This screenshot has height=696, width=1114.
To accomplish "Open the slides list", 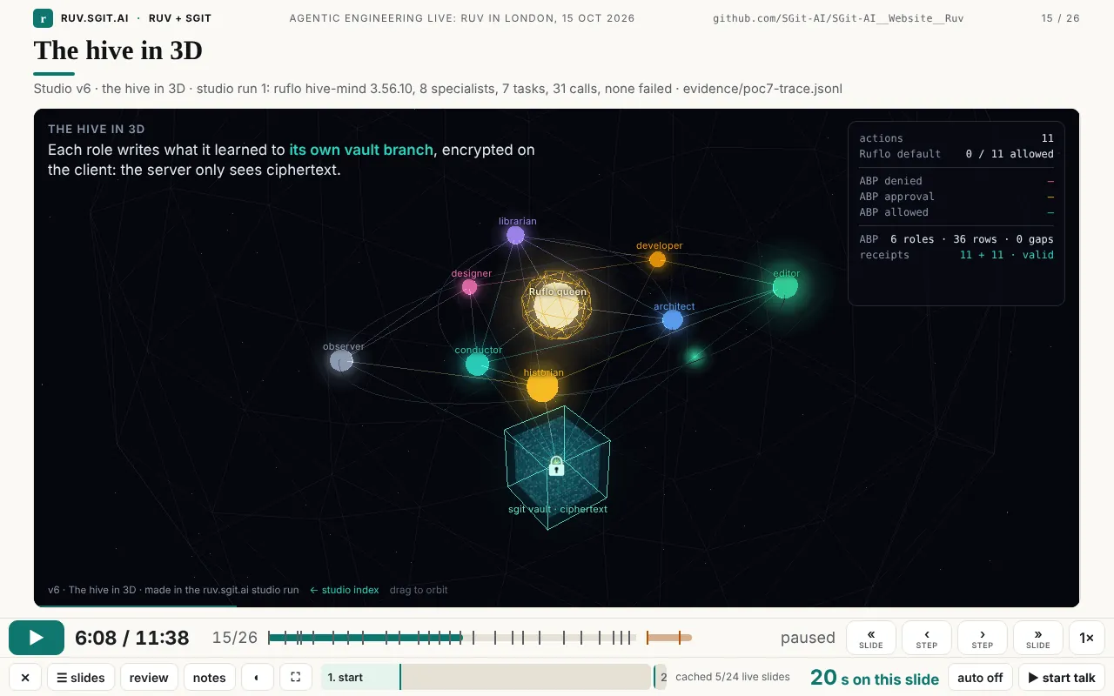I will (81, 678).
